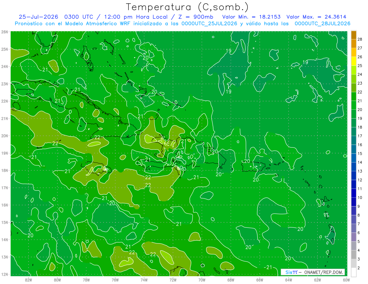Click the 18 label on color scale

360,127
